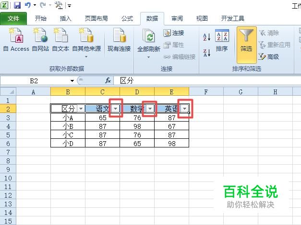This screenshot has height=225, width=301.
Task: Switch to the 页面布局 ribbon tab
Action: click(x=96, y=19)
